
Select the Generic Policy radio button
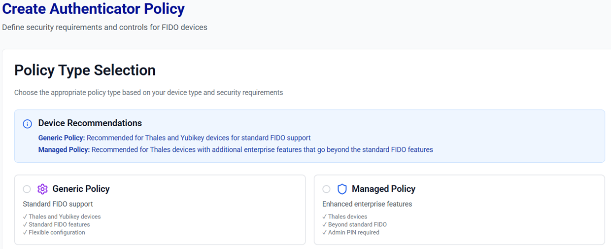click(27, 189)
